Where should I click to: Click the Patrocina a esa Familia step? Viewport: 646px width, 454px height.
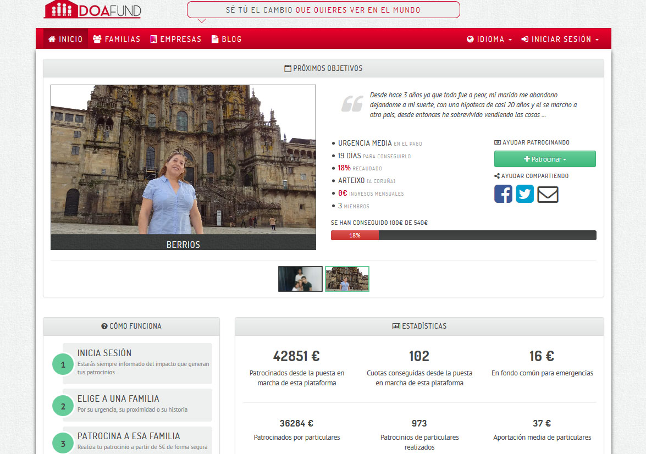click(x=137, y=441)
